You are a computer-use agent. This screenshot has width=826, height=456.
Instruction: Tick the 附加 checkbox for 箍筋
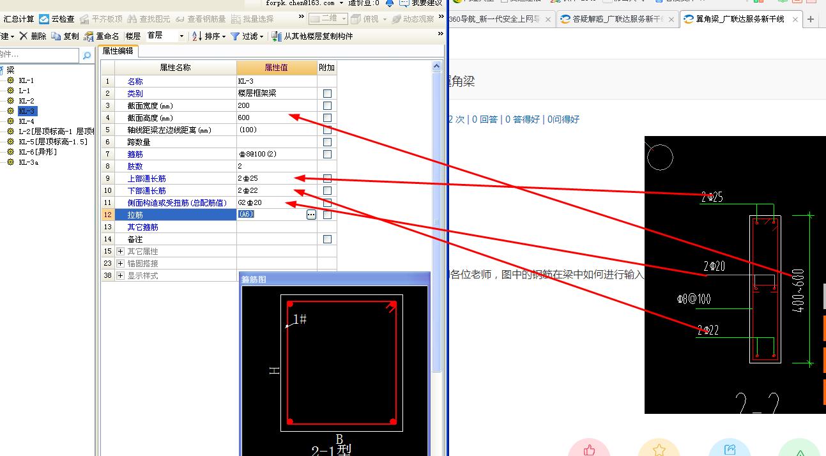[x=327, y=154]
